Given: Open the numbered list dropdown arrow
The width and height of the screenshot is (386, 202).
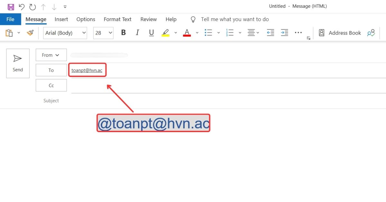Looking at the screenshot, I should point(240,32).
